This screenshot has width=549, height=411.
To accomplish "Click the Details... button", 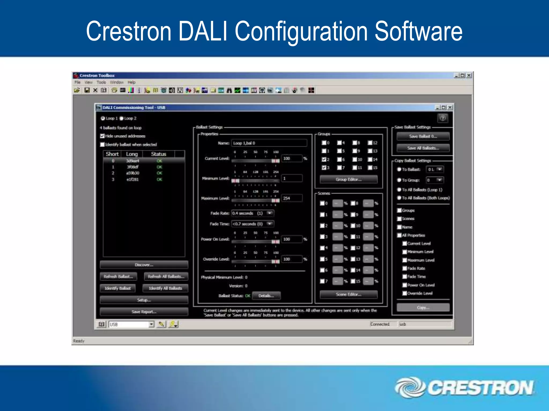I will (266, 296).
